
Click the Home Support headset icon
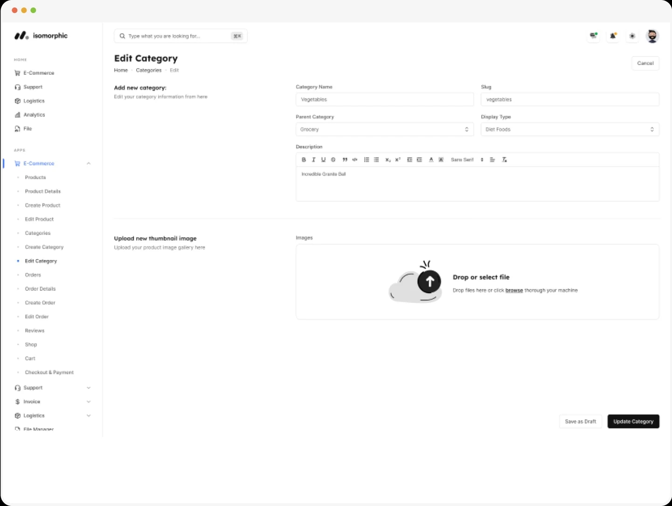click(17, 87)
